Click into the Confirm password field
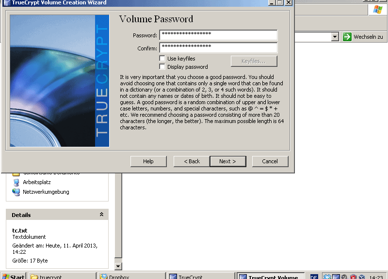This screenshot has height=279, width=388. tap(218, 47)
